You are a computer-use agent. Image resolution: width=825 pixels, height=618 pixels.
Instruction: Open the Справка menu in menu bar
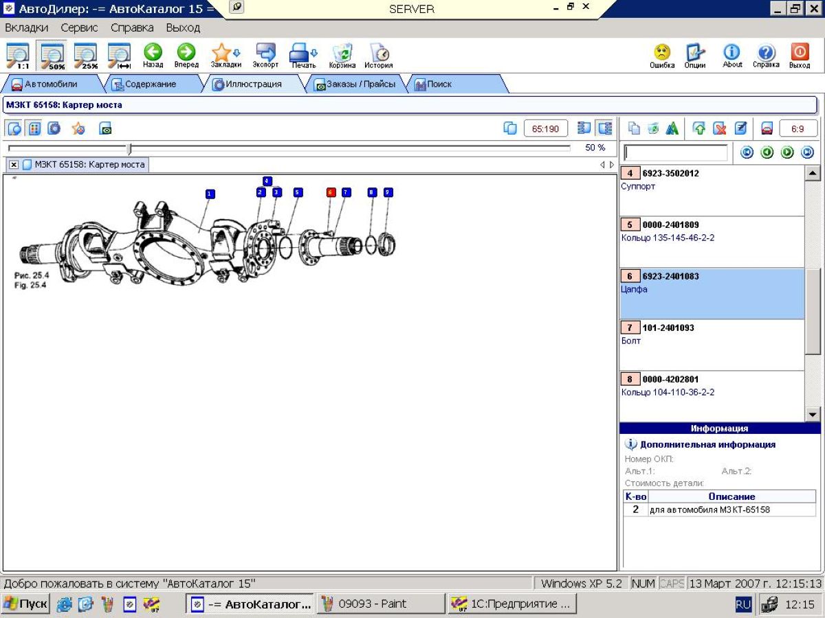pyautogui.click(x=132, y=28)
